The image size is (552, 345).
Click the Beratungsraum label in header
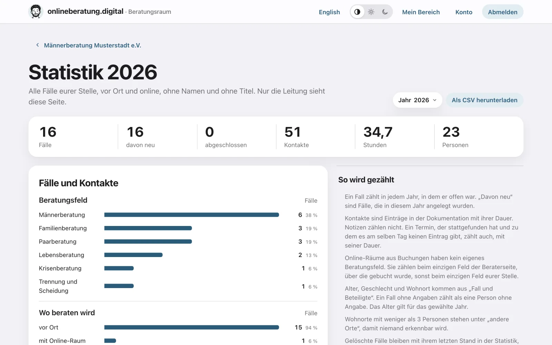150,12
